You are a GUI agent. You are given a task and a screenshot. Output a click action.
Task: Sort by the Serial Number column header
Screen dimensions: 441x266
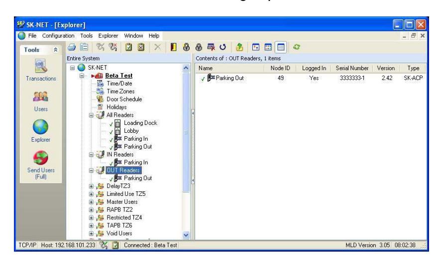pyautogui.click(x=352, y=68)
